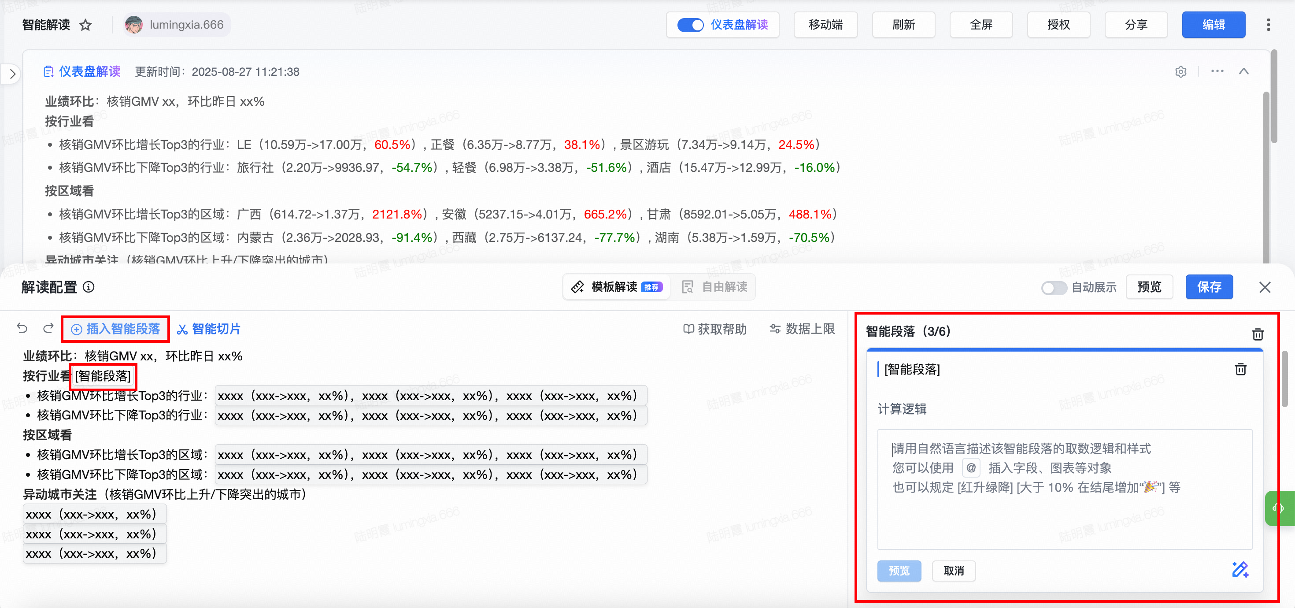Expand the left sidebar arrow
Screen dimensions: 1295x608
pyautogui.click(x=13, y=74)
